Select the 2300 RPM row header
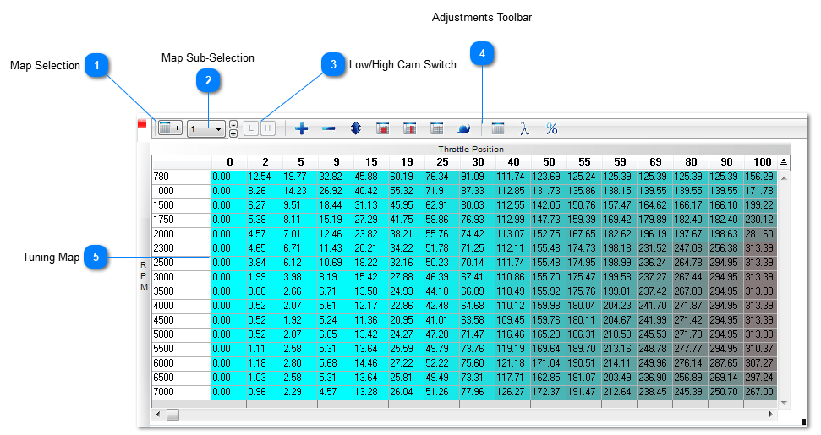821x435 pixels. [x=181, y=248]
